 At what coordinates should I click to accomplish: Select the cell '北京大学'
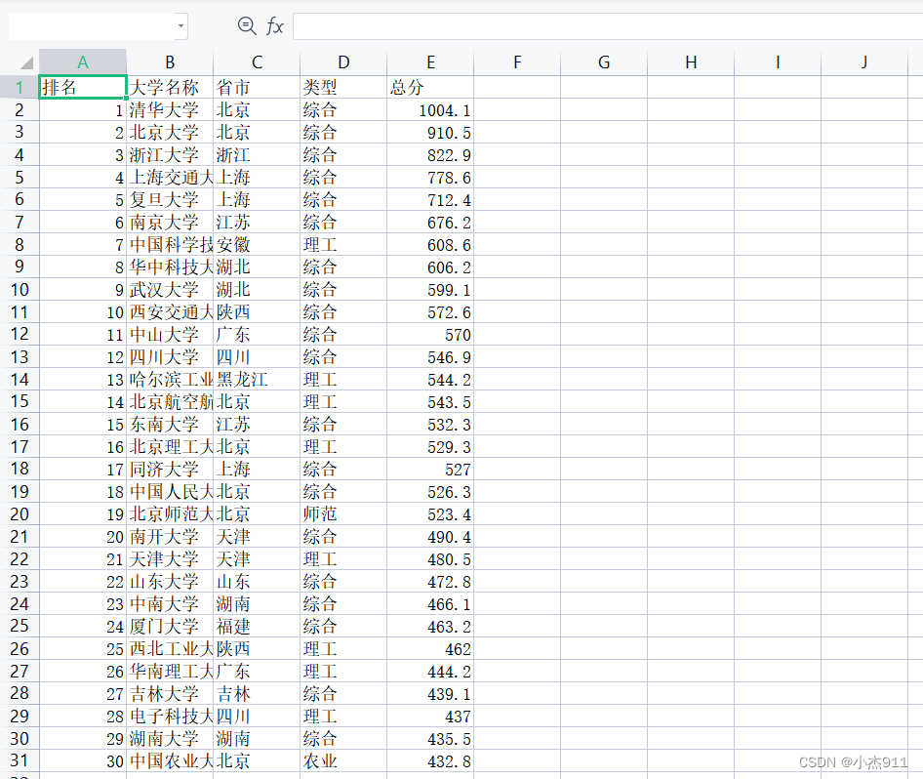pyautogui.click(x=170, y=132)
